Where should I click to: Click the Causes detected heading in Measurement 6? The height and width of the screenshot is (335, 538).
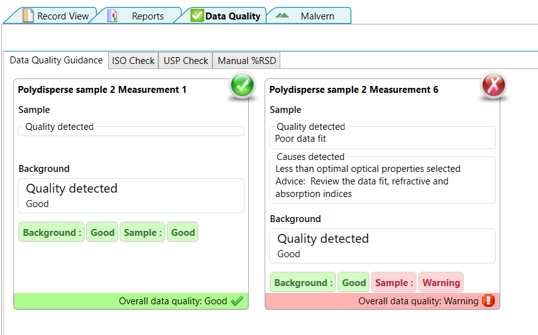coord(310,157)
